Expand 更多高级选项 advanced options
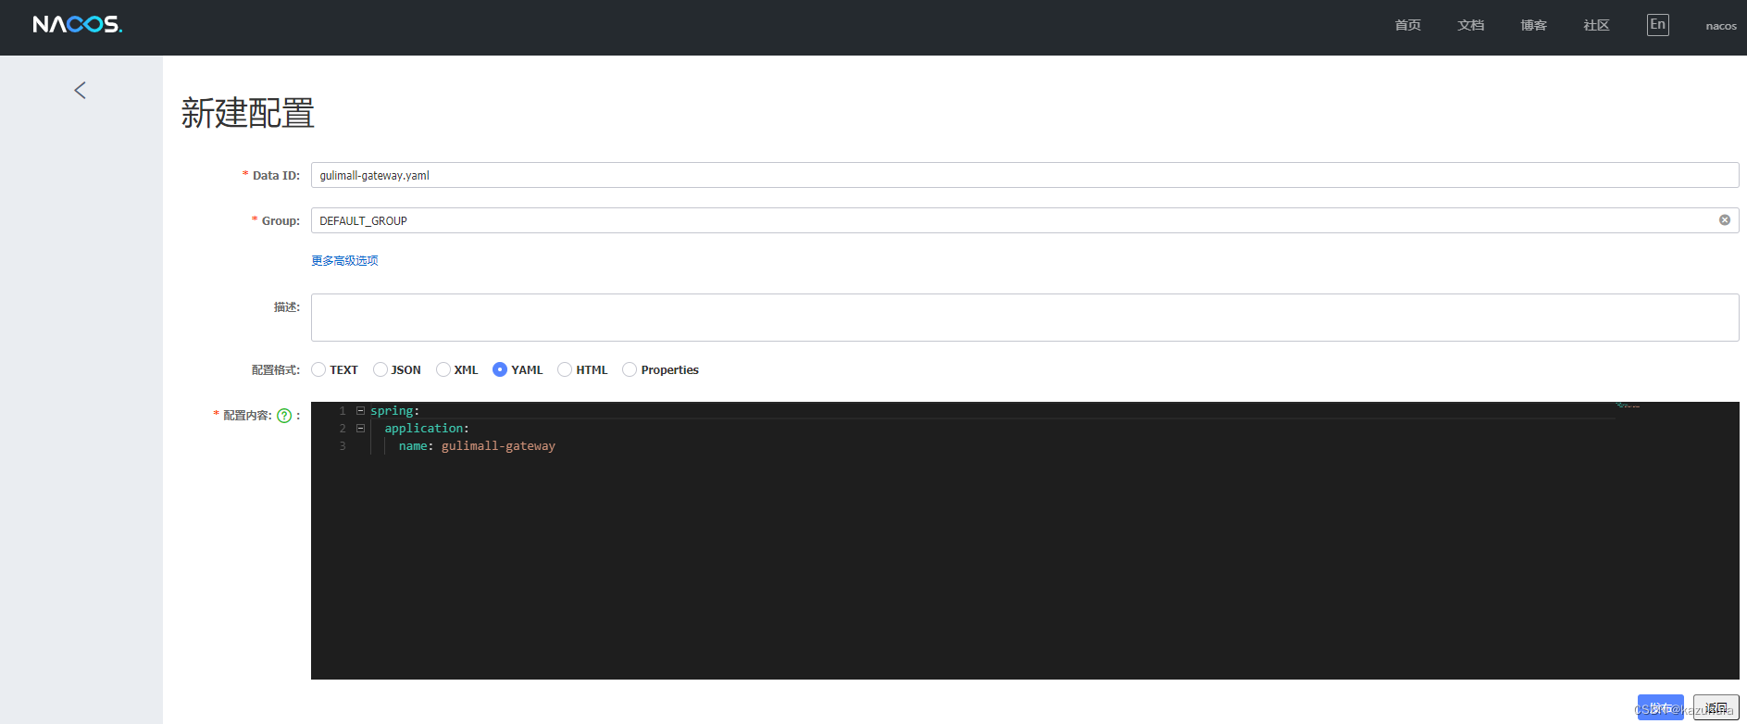The image size is (1747, 724). click(x=344, y=261)
